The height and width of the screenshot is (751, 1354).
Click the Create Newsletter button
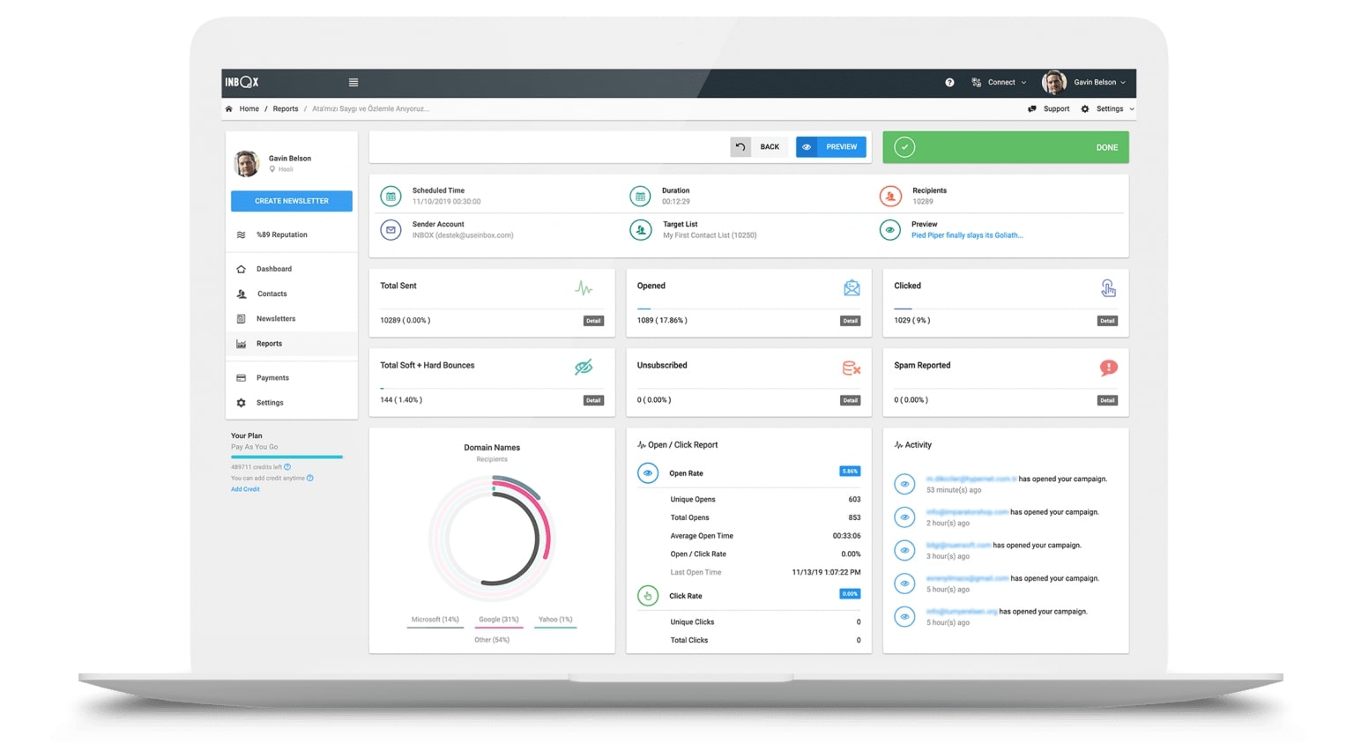pos(292,201)
